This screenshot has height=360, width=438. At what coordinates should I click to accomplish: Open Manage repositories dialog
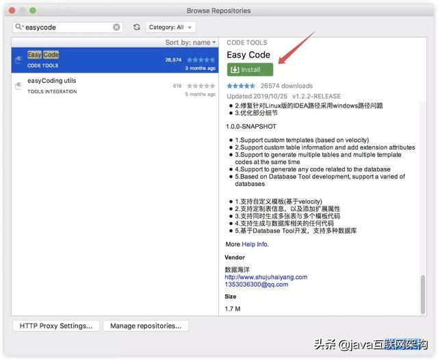(x=146, y=326)
